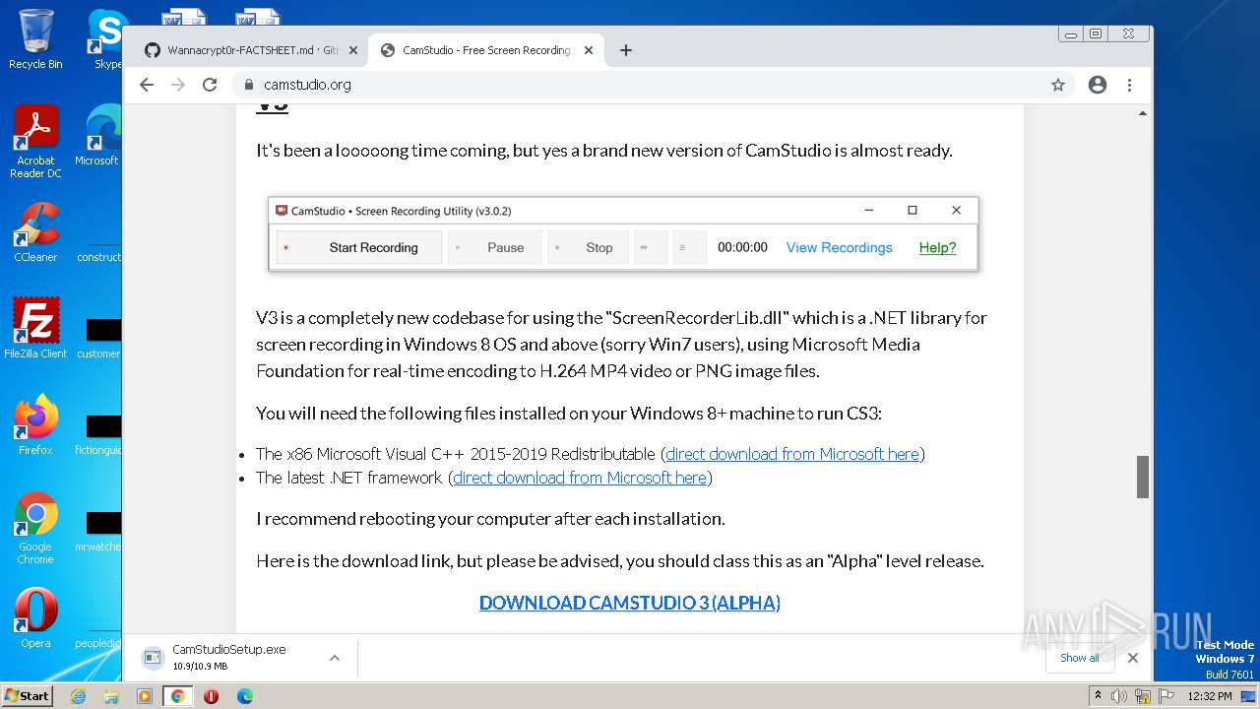The image size is (1260, 709).
Task: Select the CamStudio - Free Screen Recording tab
Action: pos(486,50)
